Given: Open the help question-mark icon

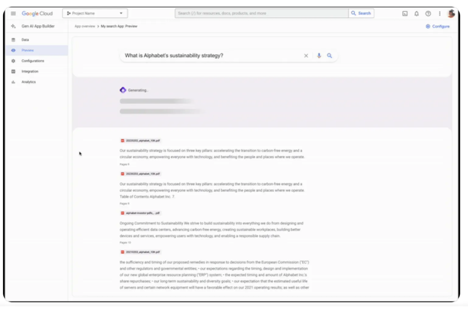Looking at the screenshot, I should click(x=428, y=14).
